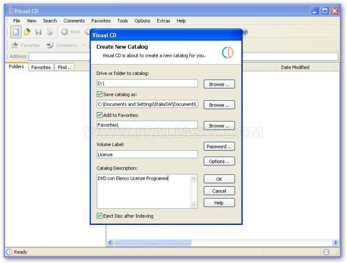Uncheck the Save catalog as checkbox
347x263 pixels.
(x=100, y=94)
